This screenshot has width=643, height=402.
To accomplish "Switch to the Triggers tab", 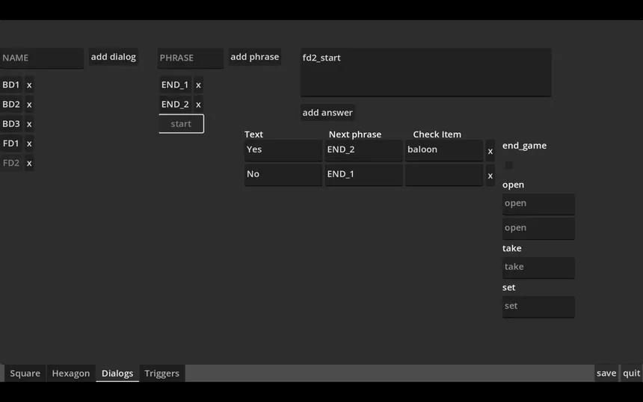I will pyautogui.click(x=161, y=373).
